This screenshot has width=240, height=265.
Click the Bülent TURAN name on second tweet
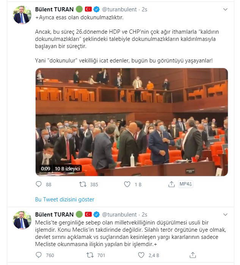tap(54, 215)
